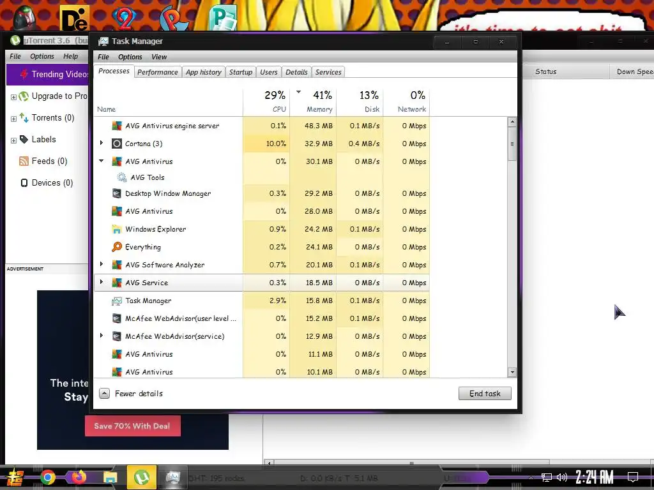This screenshot has width=654, height=490.
Task: Click the McAfee WebAdvisor(user level) icon
Action: pos(117,318)
